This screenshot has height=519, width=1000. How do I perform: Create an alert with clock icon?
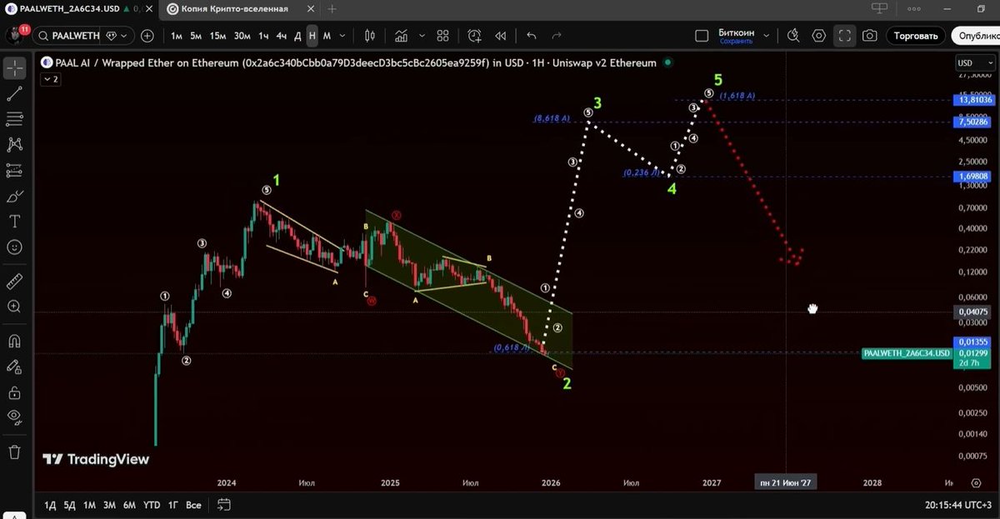click(474, 36)
